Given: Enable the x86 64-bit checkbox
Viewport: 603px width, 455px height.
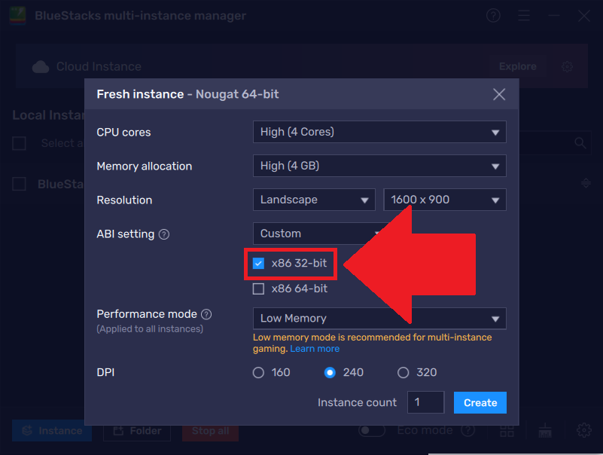Looking at the screenshot, I should 259,289.
